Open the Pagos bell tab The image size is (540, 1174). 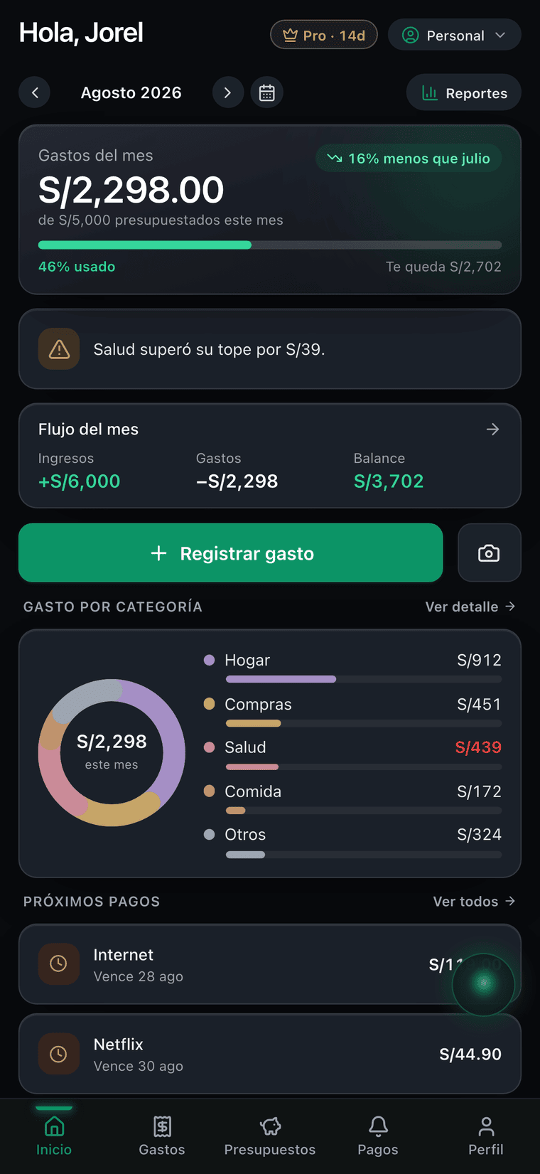click(x=378, y=1136)
